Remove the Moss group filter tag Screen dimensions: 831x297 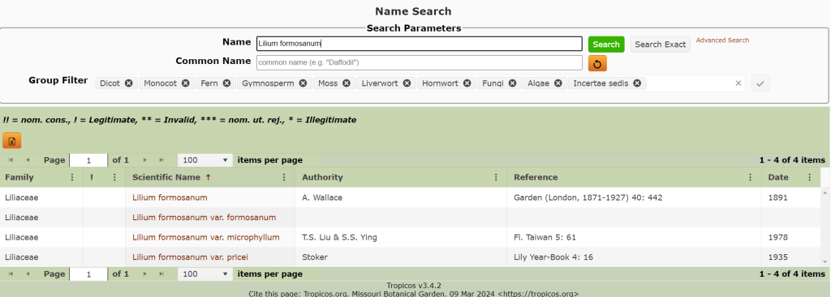tap(347, 83)
